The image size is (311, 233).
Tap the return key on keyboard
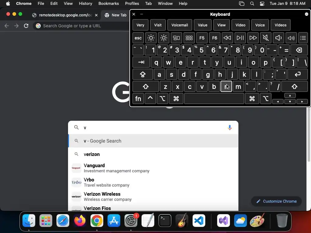[298, 74]
